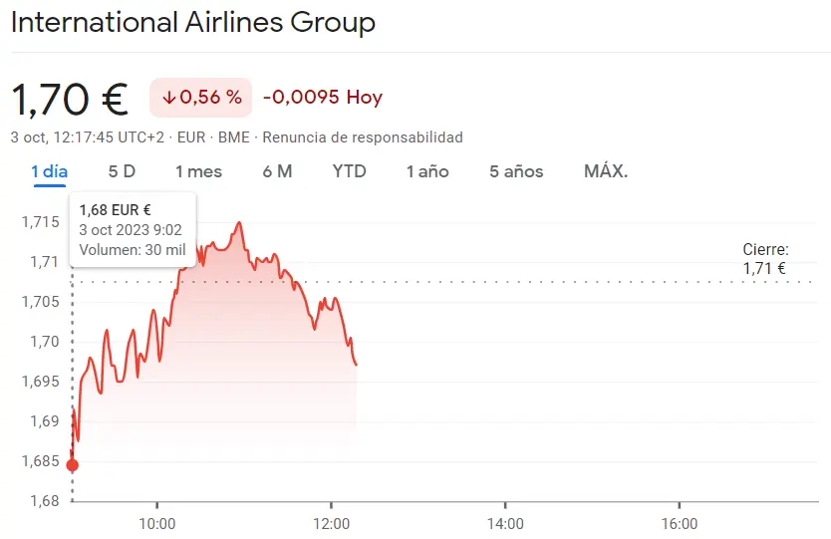Click the red down arrow icon
Viewport: 831px width, 539px height.
point(168,98)
